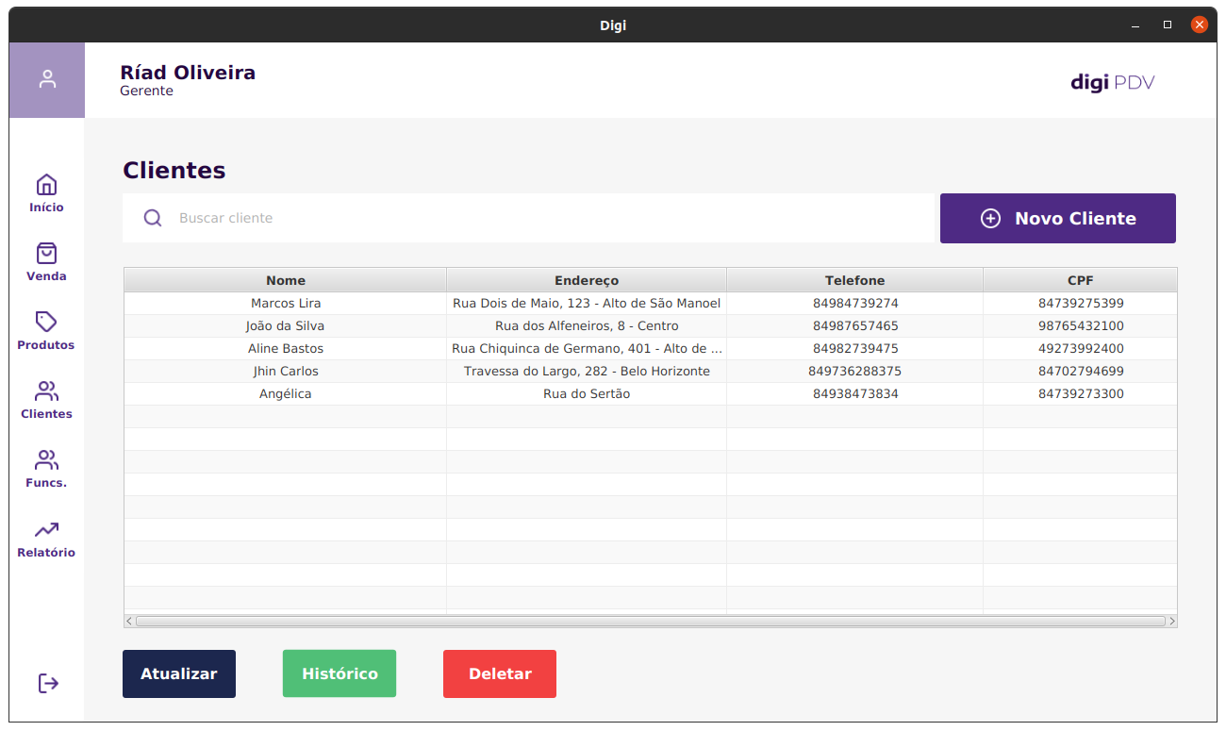This screenshot has width=1226, height=731.
Task: Click CPF value 84739273300
Action: [x=1081, y=393]
